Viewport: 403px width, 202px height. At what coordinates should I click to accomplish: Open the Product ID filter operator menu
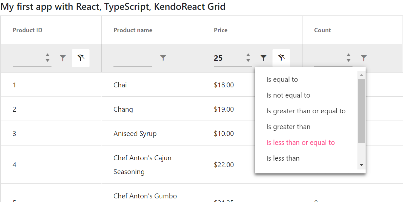[63, 58]
